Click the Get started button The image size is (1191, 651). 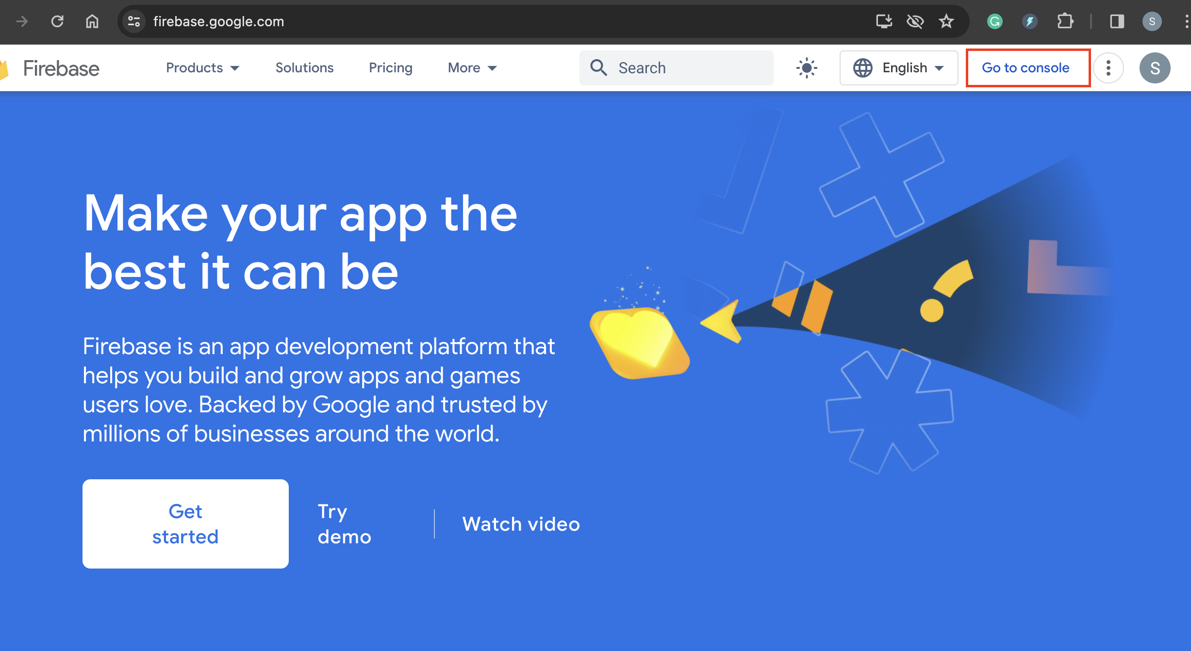[185, 524]
